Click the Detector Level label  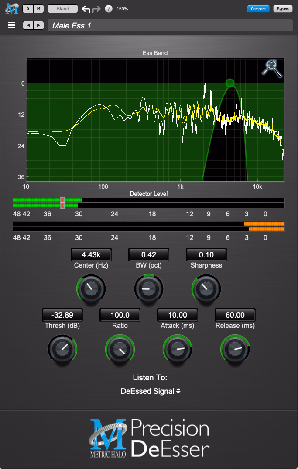point(149,194)
